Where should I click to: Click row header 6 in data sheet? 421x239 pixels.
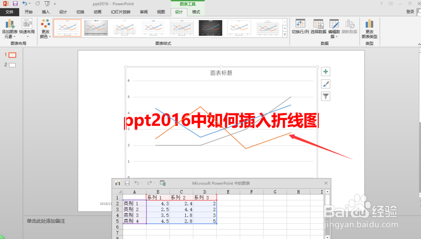coord(117,227)
